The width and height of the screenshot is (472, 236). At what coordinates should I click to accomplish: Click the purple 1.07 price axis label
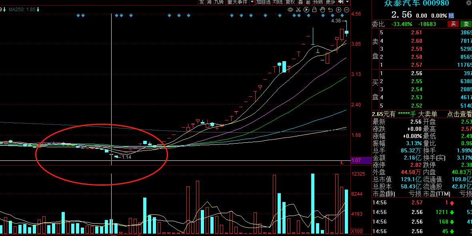pos(361,160)
